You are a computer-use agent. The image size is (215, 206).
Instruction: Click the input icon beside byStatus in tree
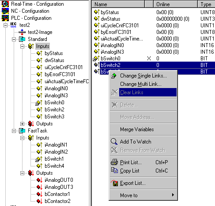(39, 53)
